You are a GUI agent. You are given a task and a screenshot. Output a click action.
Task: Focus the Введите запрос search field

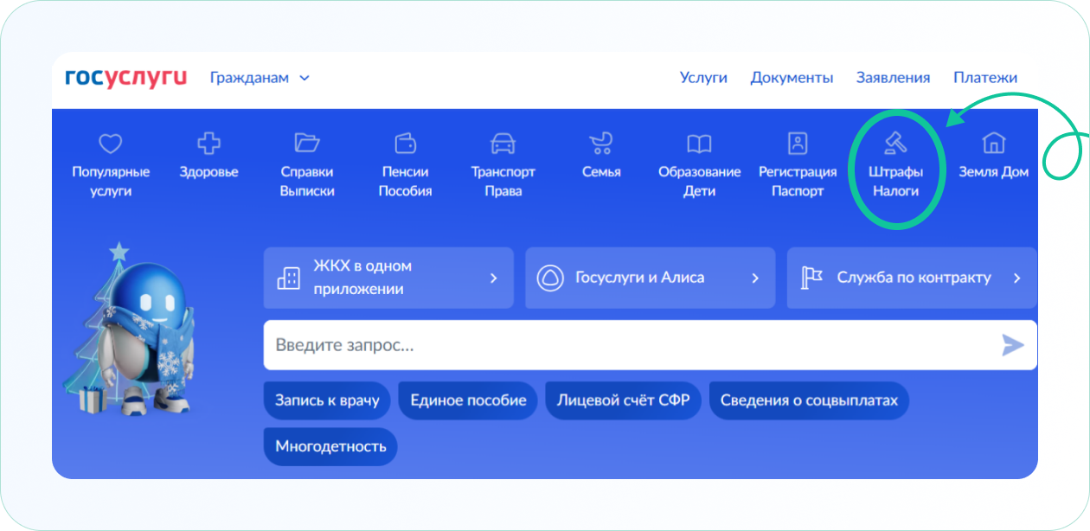[651, 345]
